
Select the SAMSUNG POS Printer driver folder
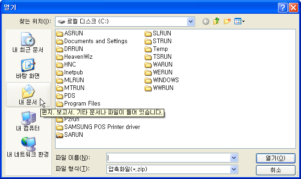click(x=98, y=127)
